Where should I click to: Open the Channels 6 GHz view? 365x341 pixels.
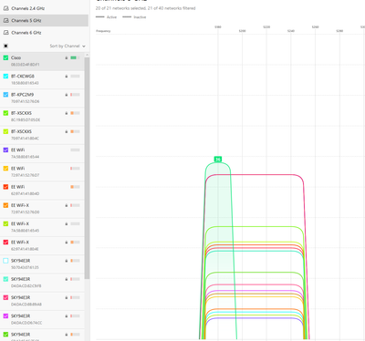(x=44, y=33)
